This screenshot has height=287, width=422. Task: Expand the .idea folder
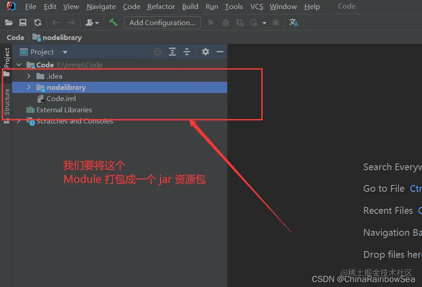pyautogui.click(x=29, y=76)
